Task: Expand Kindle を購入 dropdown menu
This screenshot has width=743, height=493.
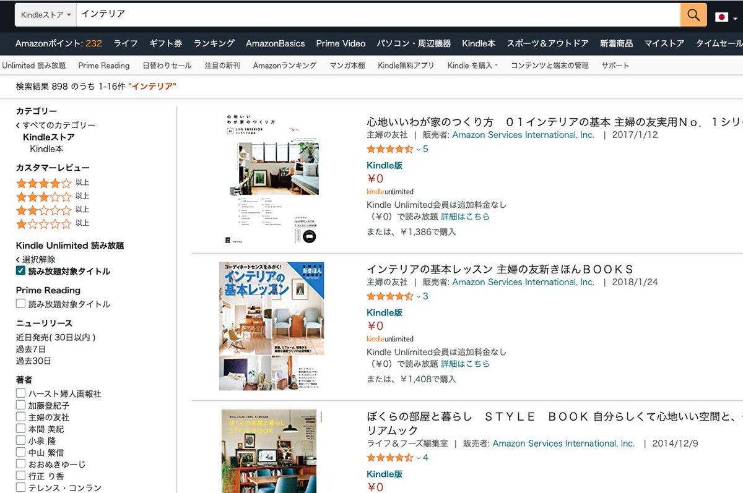Action: point(472,66)
